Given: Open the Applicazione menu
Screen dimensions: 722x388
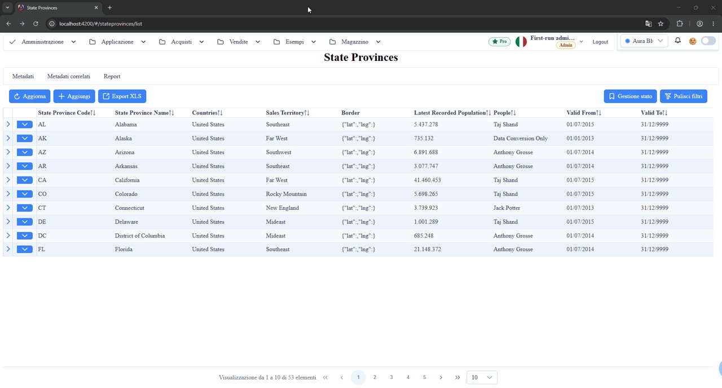Looking at the screenshot, I should (x=117, y=42).
